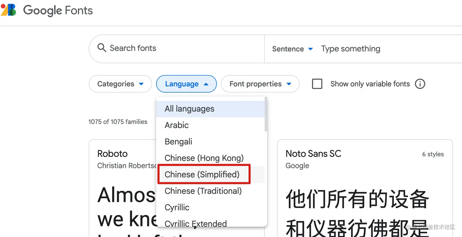This screenshot has width=462, height=237.
Task: Open the Sentence preview type dropdown
Action: pyautogui.click(x=292, y=49)
